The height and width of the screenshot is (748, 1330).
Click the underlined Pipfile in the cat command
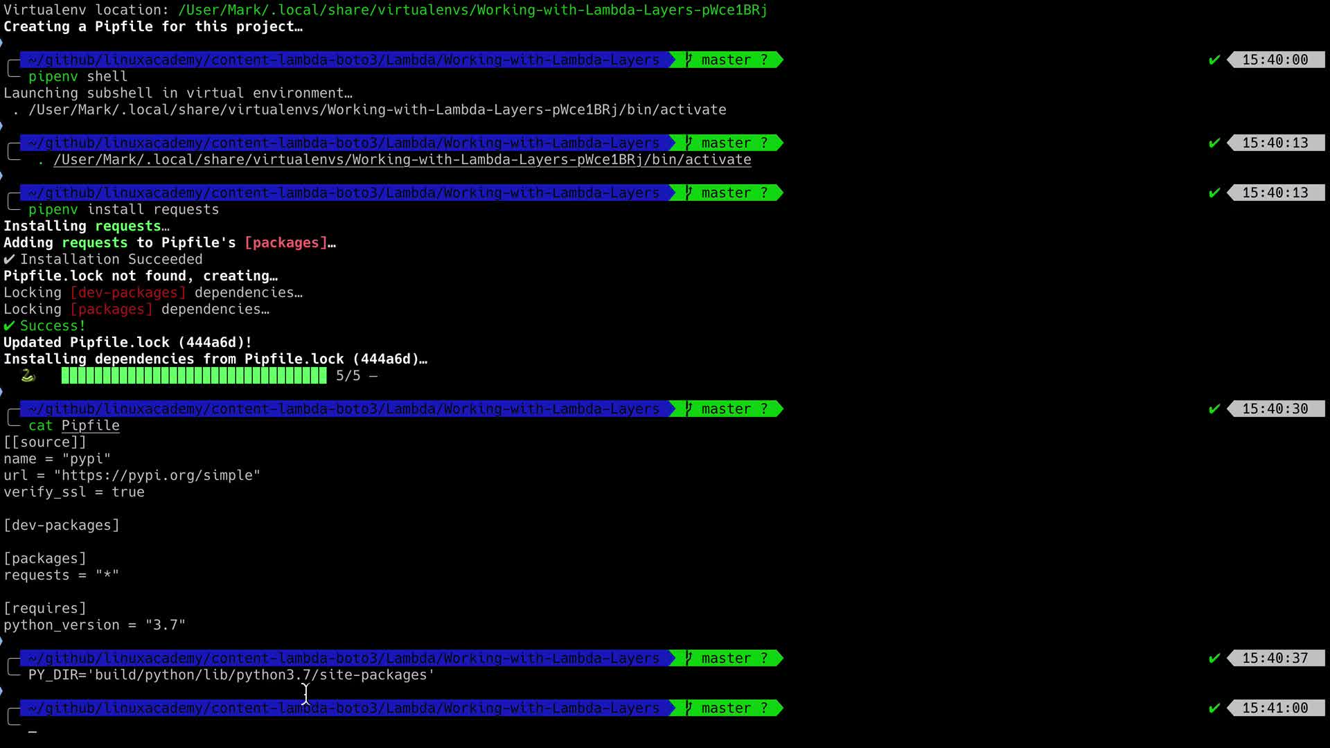[x=90, y=426]
